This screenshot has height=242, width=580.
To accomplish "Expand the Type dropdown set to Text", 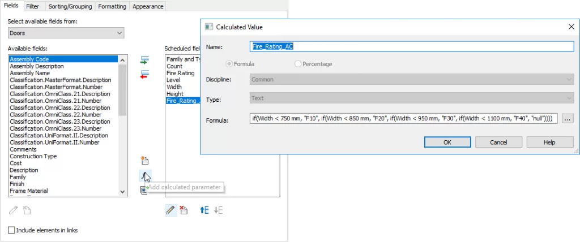I will pyautogui.click(x=412, y=98).
